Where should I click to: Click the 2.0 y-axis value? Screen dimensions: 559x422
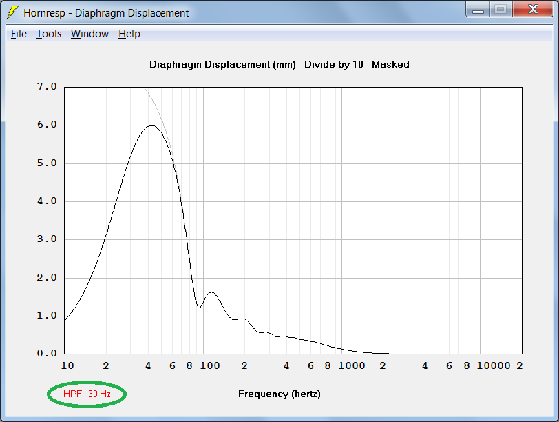click(x=47, y=277)
